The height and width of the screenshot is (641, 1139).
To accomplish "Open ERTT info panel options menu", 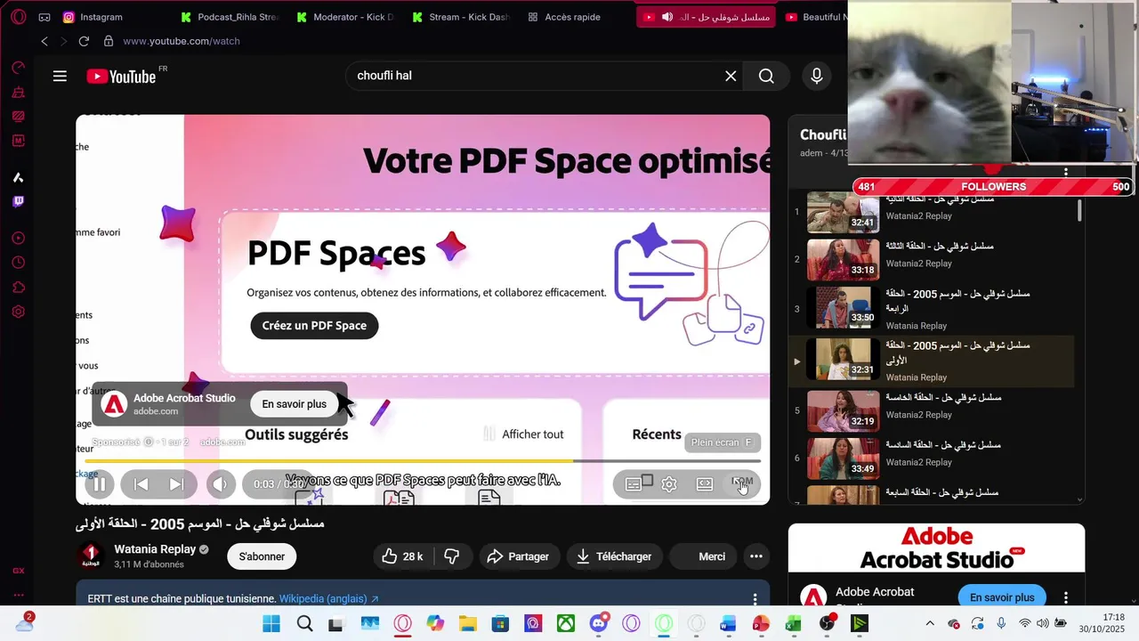I will click(x=755, y=599).
